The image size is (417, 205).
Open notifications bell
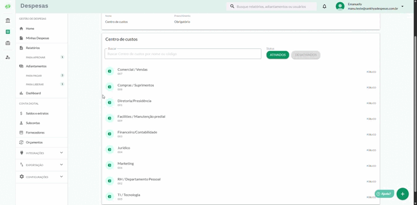tap(325, 6)
